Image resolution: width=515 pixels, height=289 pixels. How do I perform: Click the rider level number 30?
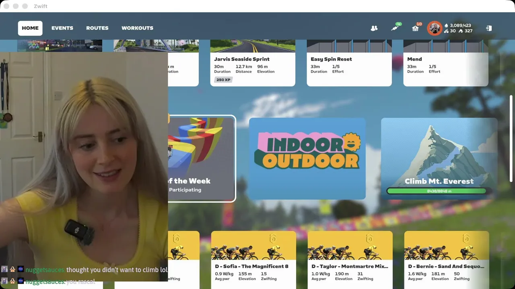[453, 31]
